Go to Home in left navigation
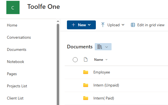This screenshot has width=168, height=105. click(12, 25)
